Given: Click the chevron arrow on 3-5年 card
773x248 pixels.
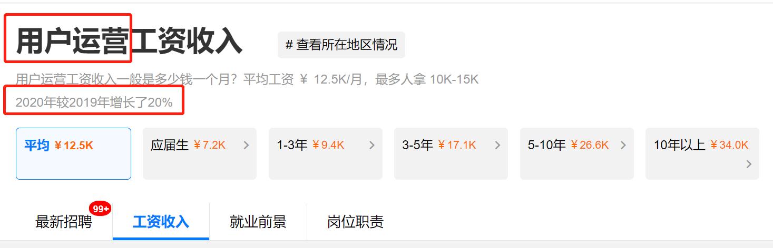Looking at the screenshot, I should 497,146.
